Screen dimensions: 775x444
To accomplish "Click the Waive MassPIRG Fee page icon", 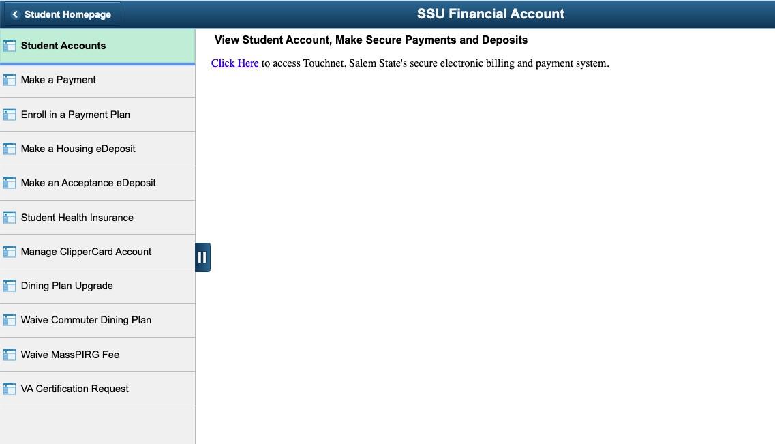I will (10, 355).
